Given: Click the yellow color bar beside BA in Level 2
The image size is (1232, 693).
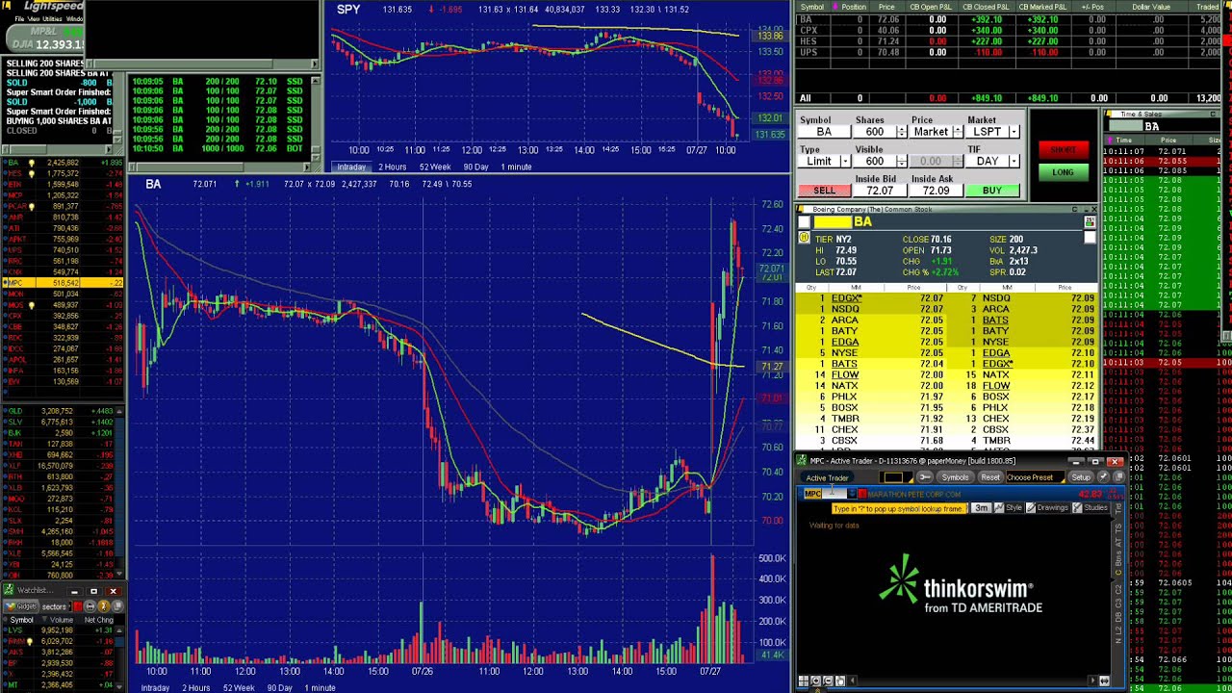Looking at the screenshot, I should pyautogui.click(x=833, y=222).
